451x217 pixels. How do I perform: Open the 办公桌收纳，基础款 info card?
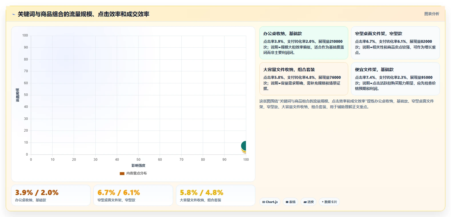(304, 43)
